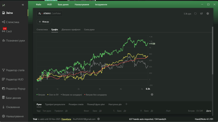The image size is (218, 122).
Task: Open Бази данних in the sidebar
Action: (x=13, y=98)
